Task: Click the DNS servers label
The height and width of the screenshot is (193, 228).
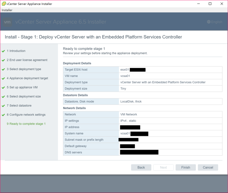Action: point(73,152)
